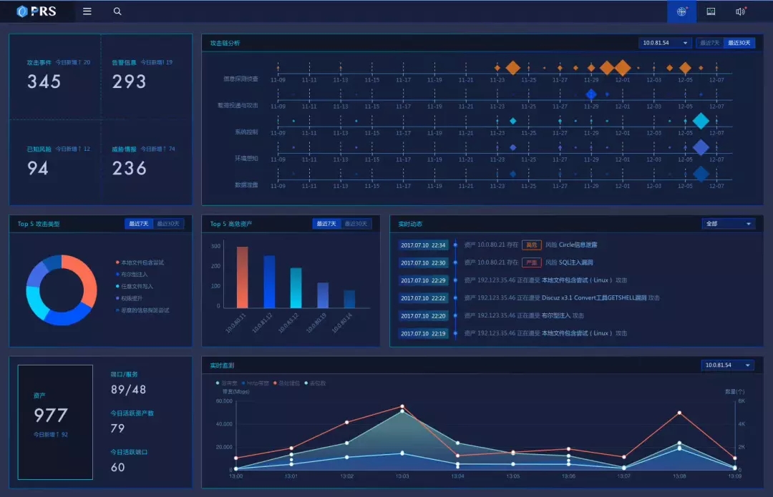Toggle the first legend item in 实时监测

(x=226, y=383)
